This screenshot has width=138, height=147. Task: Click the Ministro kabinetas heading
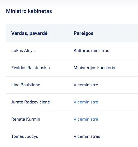click(29, 11)
